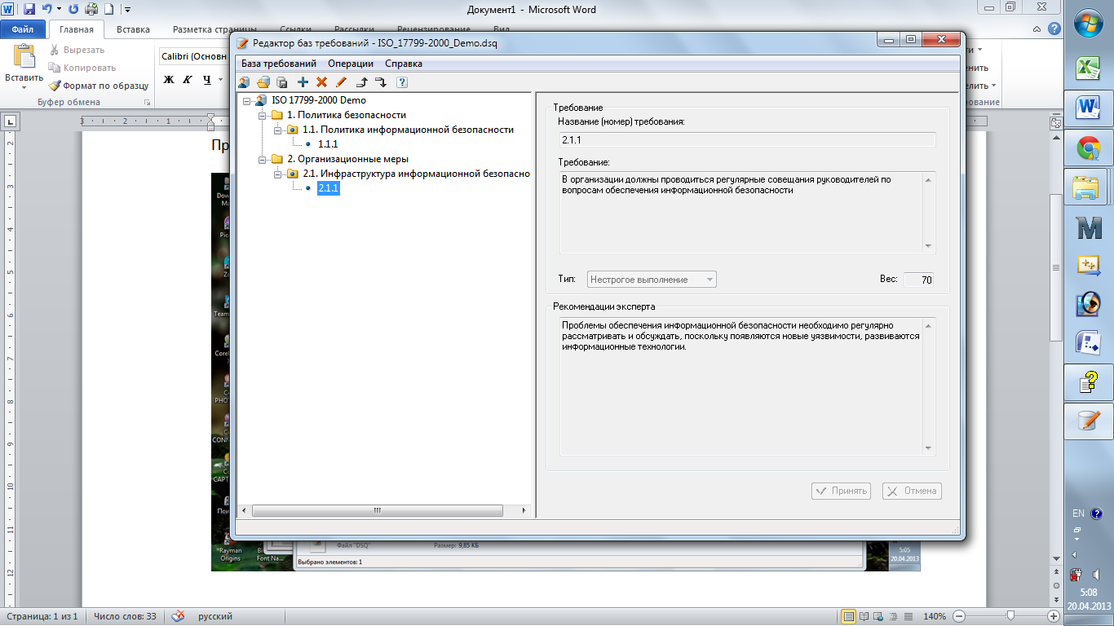Collapse the 1. Политика безопасности node
Viewport: 1114px width, 626px height.
pyautogui.click(x=262, y=115)
